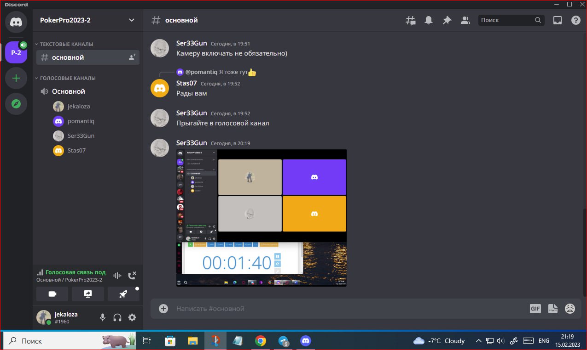Click the Написать #основной message input
The image size is (587, 350).
(x=350, y=309)
